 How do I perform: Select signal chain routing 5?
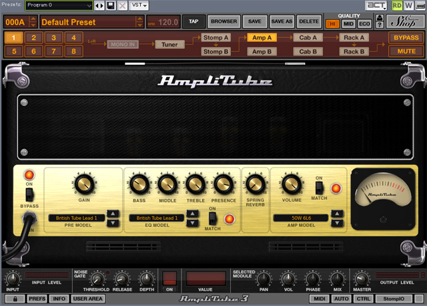13,51
